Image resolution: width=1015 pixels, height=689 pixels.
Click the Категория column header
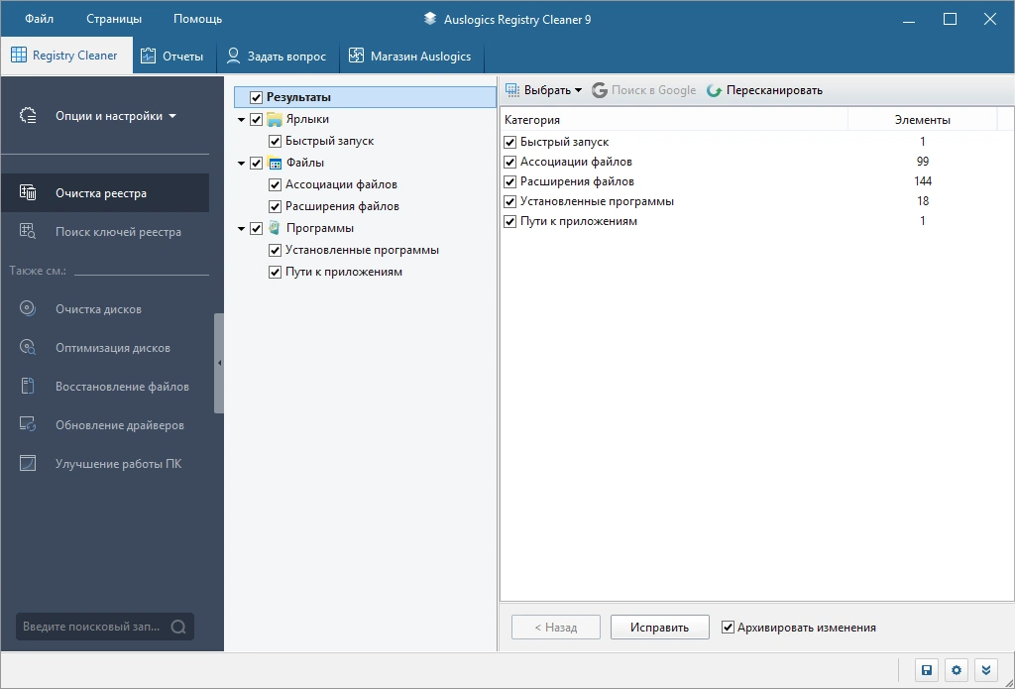[x=674, y=120]
